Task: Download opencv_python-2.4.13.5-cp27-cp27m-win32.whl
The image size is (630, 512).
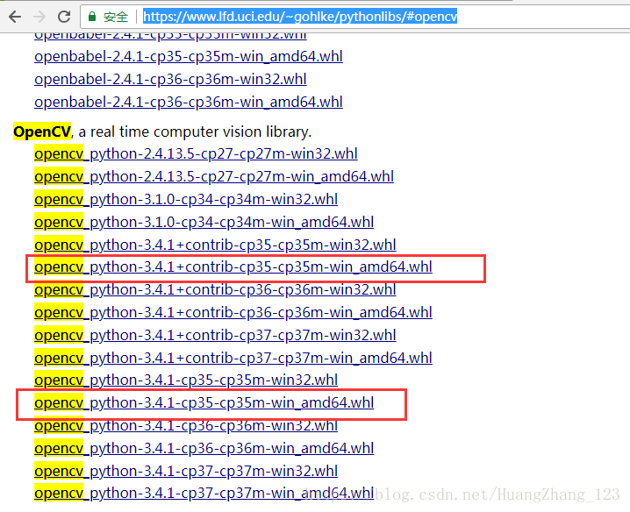Action: pyautogui.click(x=196, y=153)
